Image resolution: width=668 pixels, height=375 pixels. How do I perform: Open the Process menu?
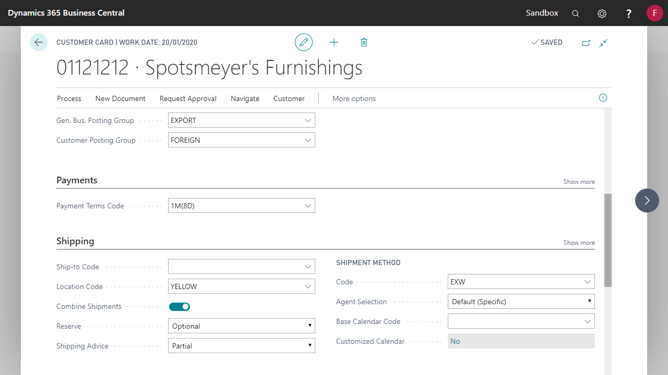click(69, 98)
